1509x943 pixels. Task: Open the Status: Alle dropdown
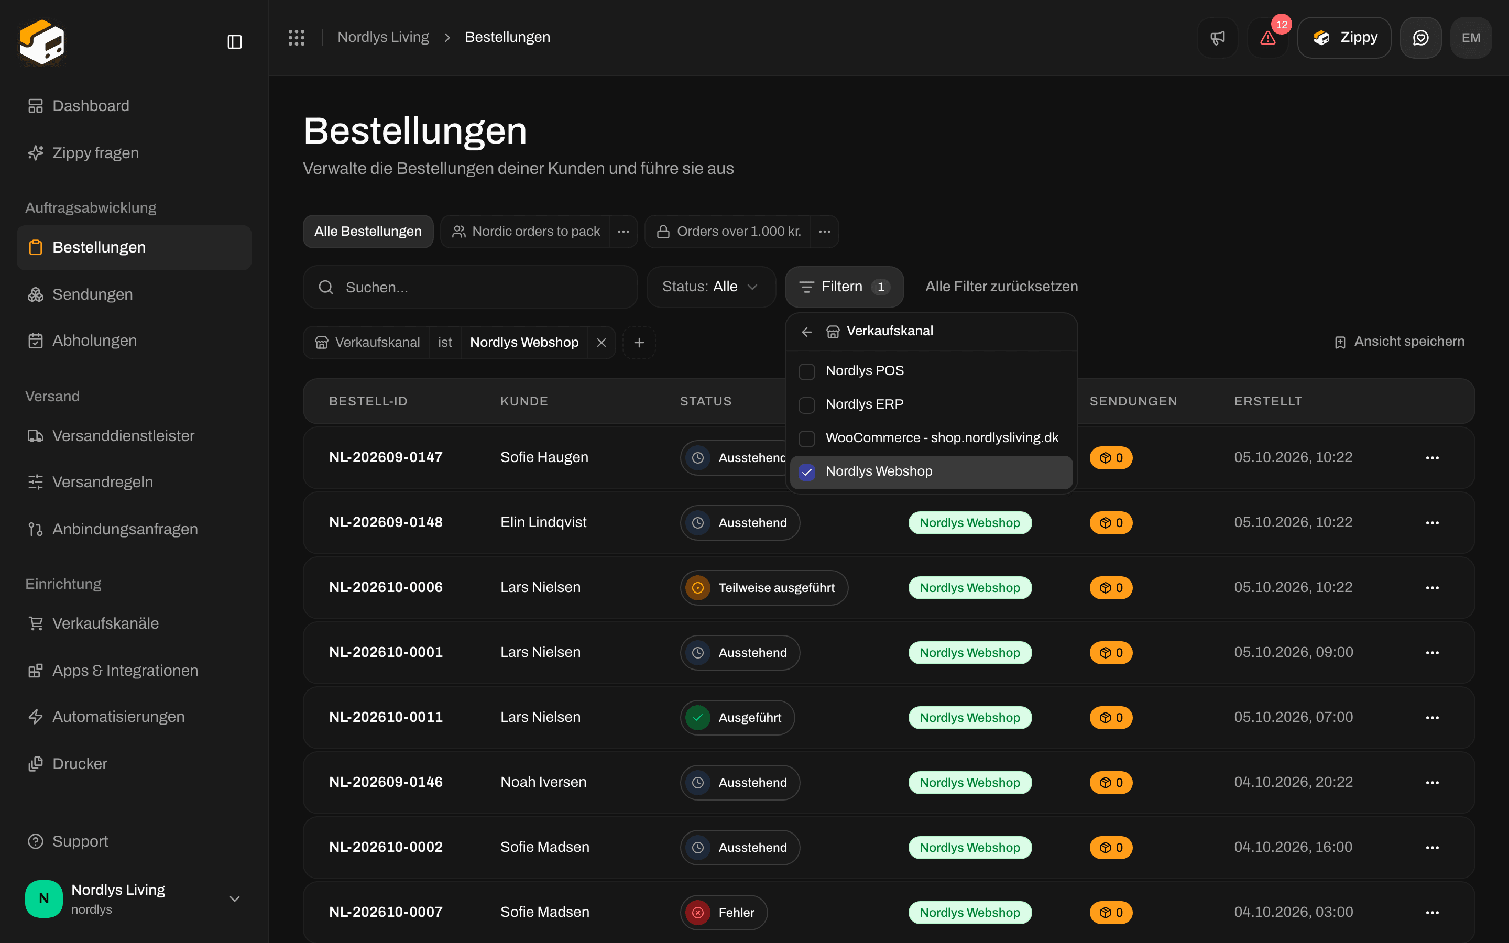(x=711, y=287)
